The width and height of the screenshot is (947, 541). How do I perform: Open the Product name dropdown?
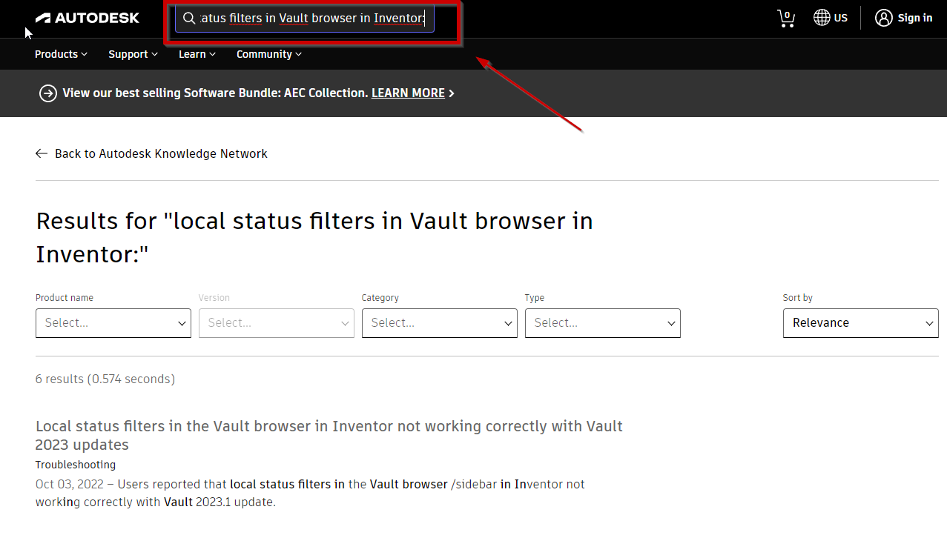pyautogui.click(x=113, y=323)
